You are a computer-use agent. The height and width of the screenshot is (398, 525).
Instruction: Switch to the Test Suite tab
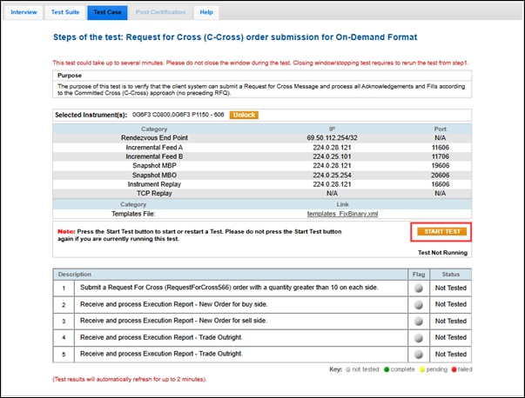coord(64,12)
